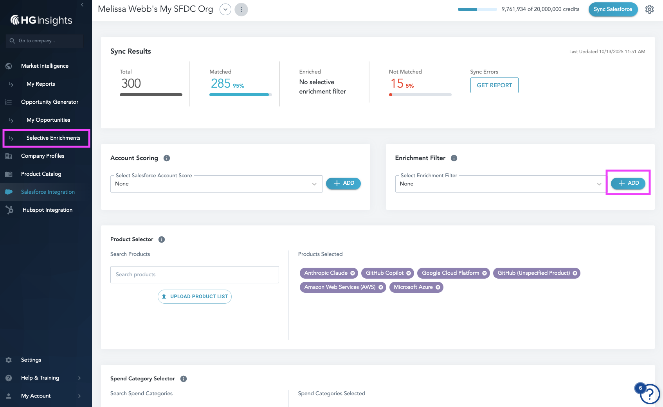Click the Enrichment Filter info icon
Image resolution: width=663 pixels, height=407 pixels.
(x=454, y=158)
